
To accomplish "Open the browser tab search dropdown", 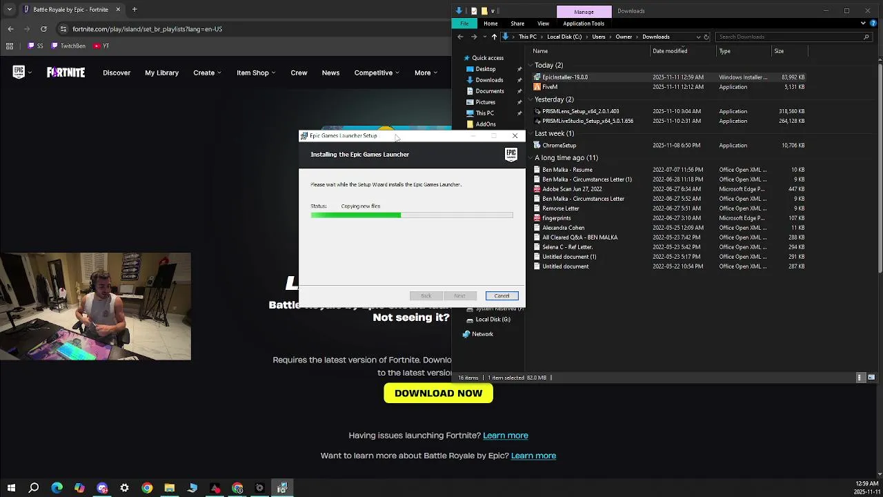I will 10,10.
